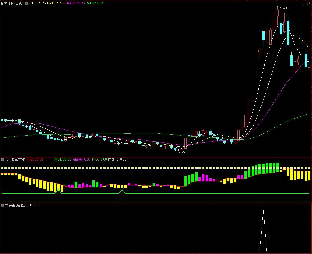312x254 pixels.
Task: Open the main chart indicator dropdown arrow
Action: (26, 3)
